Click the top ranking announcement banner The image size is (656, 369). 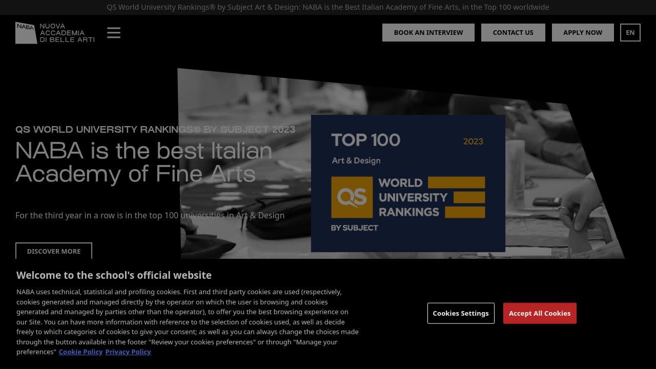(327, 7)
